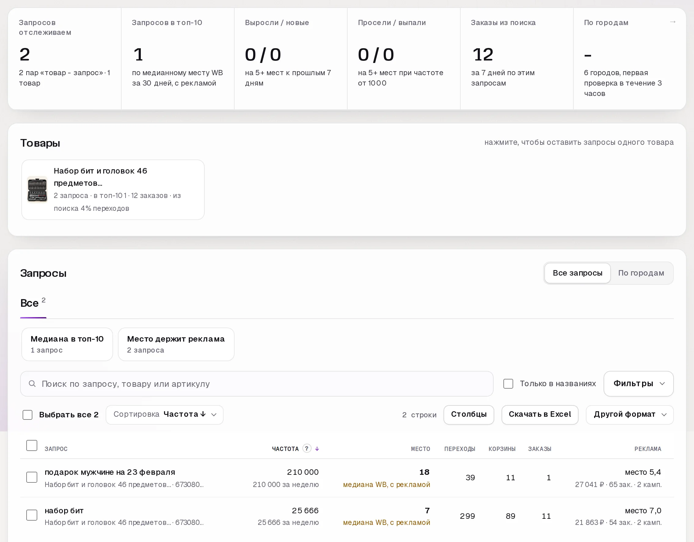Click the Место column header
This screenshot has width=694, height=542.
pos(420,449)
